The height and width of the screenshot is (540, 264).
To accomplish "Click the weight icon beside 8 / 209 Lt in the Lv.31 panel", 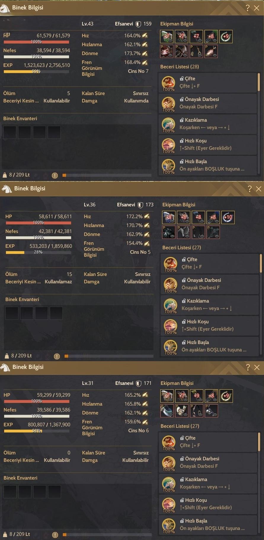I will (5, 534).
